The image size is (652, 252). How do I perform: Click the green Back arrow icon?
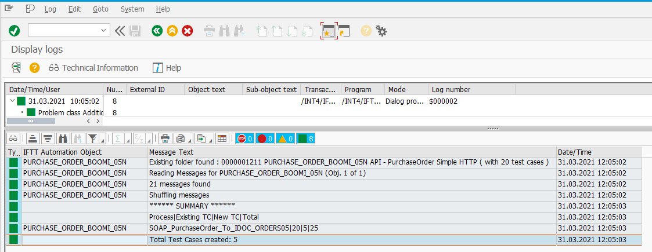[x=157, y=31]
